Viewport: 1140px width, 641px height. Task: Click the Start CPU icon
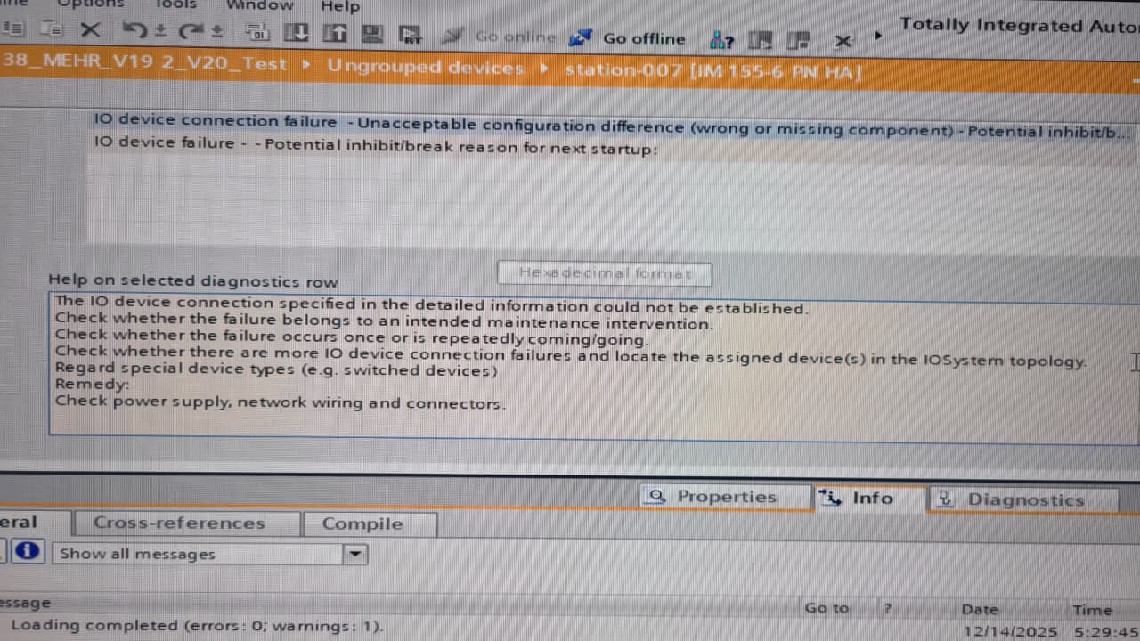tap(760, 40)
